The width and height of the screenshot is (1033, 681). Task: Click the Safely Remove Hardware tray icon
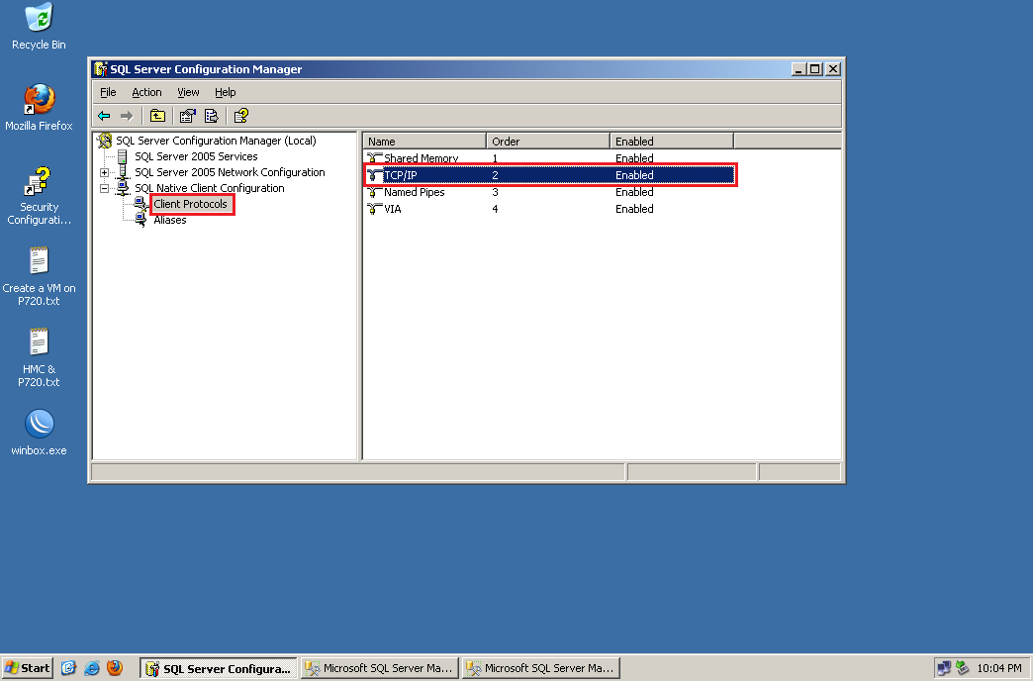(962, 668)
